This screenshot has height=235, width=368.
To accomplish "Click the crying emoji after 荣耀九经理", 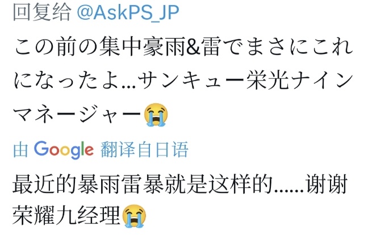I will coord(134,216).
